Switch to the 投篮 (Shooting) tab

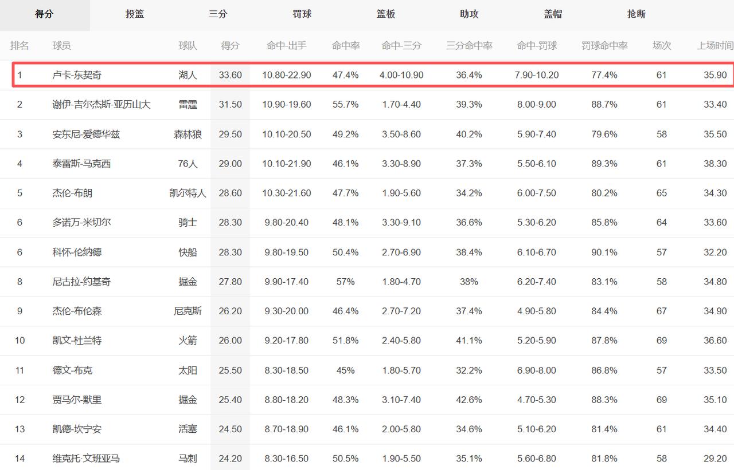coord(134,15)
